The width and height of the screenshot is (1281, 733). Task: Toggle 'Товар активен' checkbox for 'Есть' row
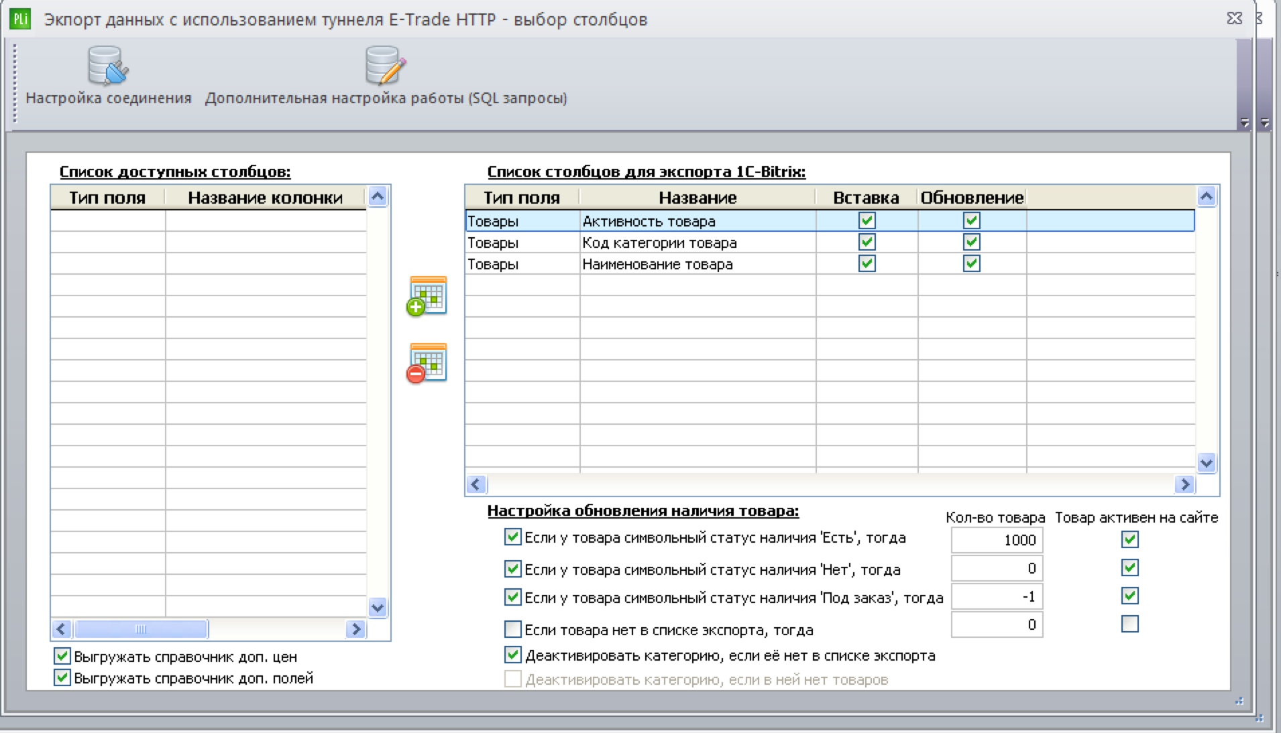tap(1130, 539)
